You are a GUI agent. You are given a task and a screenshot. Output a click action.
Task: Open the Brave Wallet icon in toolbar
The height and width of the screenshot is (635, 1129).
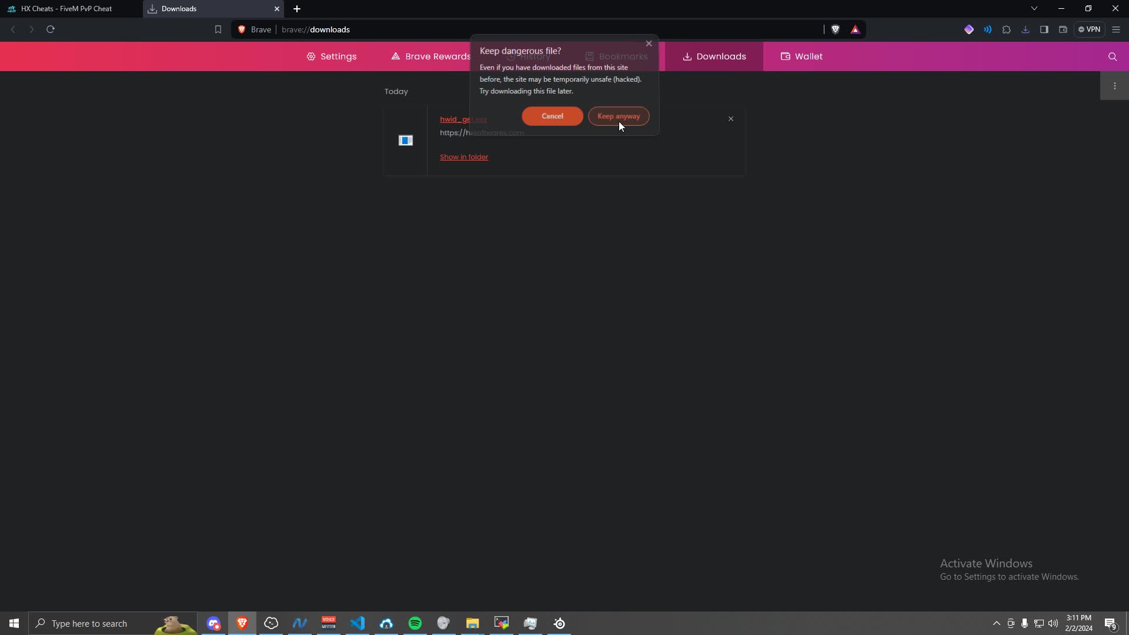click(x=1063, y=29)
